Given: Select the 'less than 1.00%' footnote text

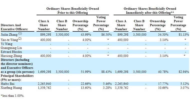Looking at the screenshot, I should point(13,96).
